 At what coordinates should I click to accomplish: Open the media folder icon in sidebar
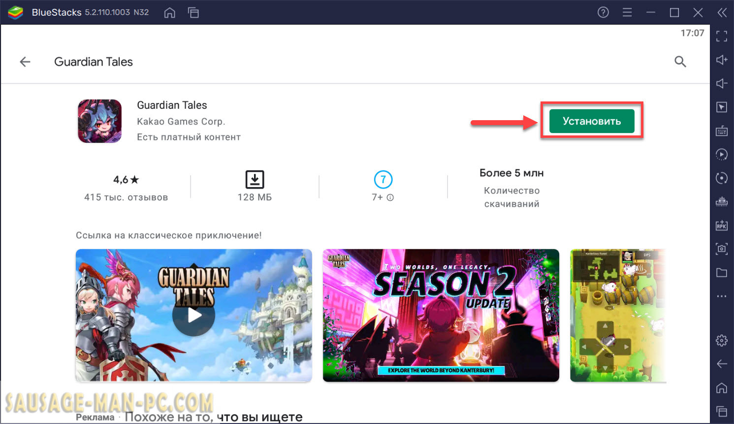click(x=722, y=272)
